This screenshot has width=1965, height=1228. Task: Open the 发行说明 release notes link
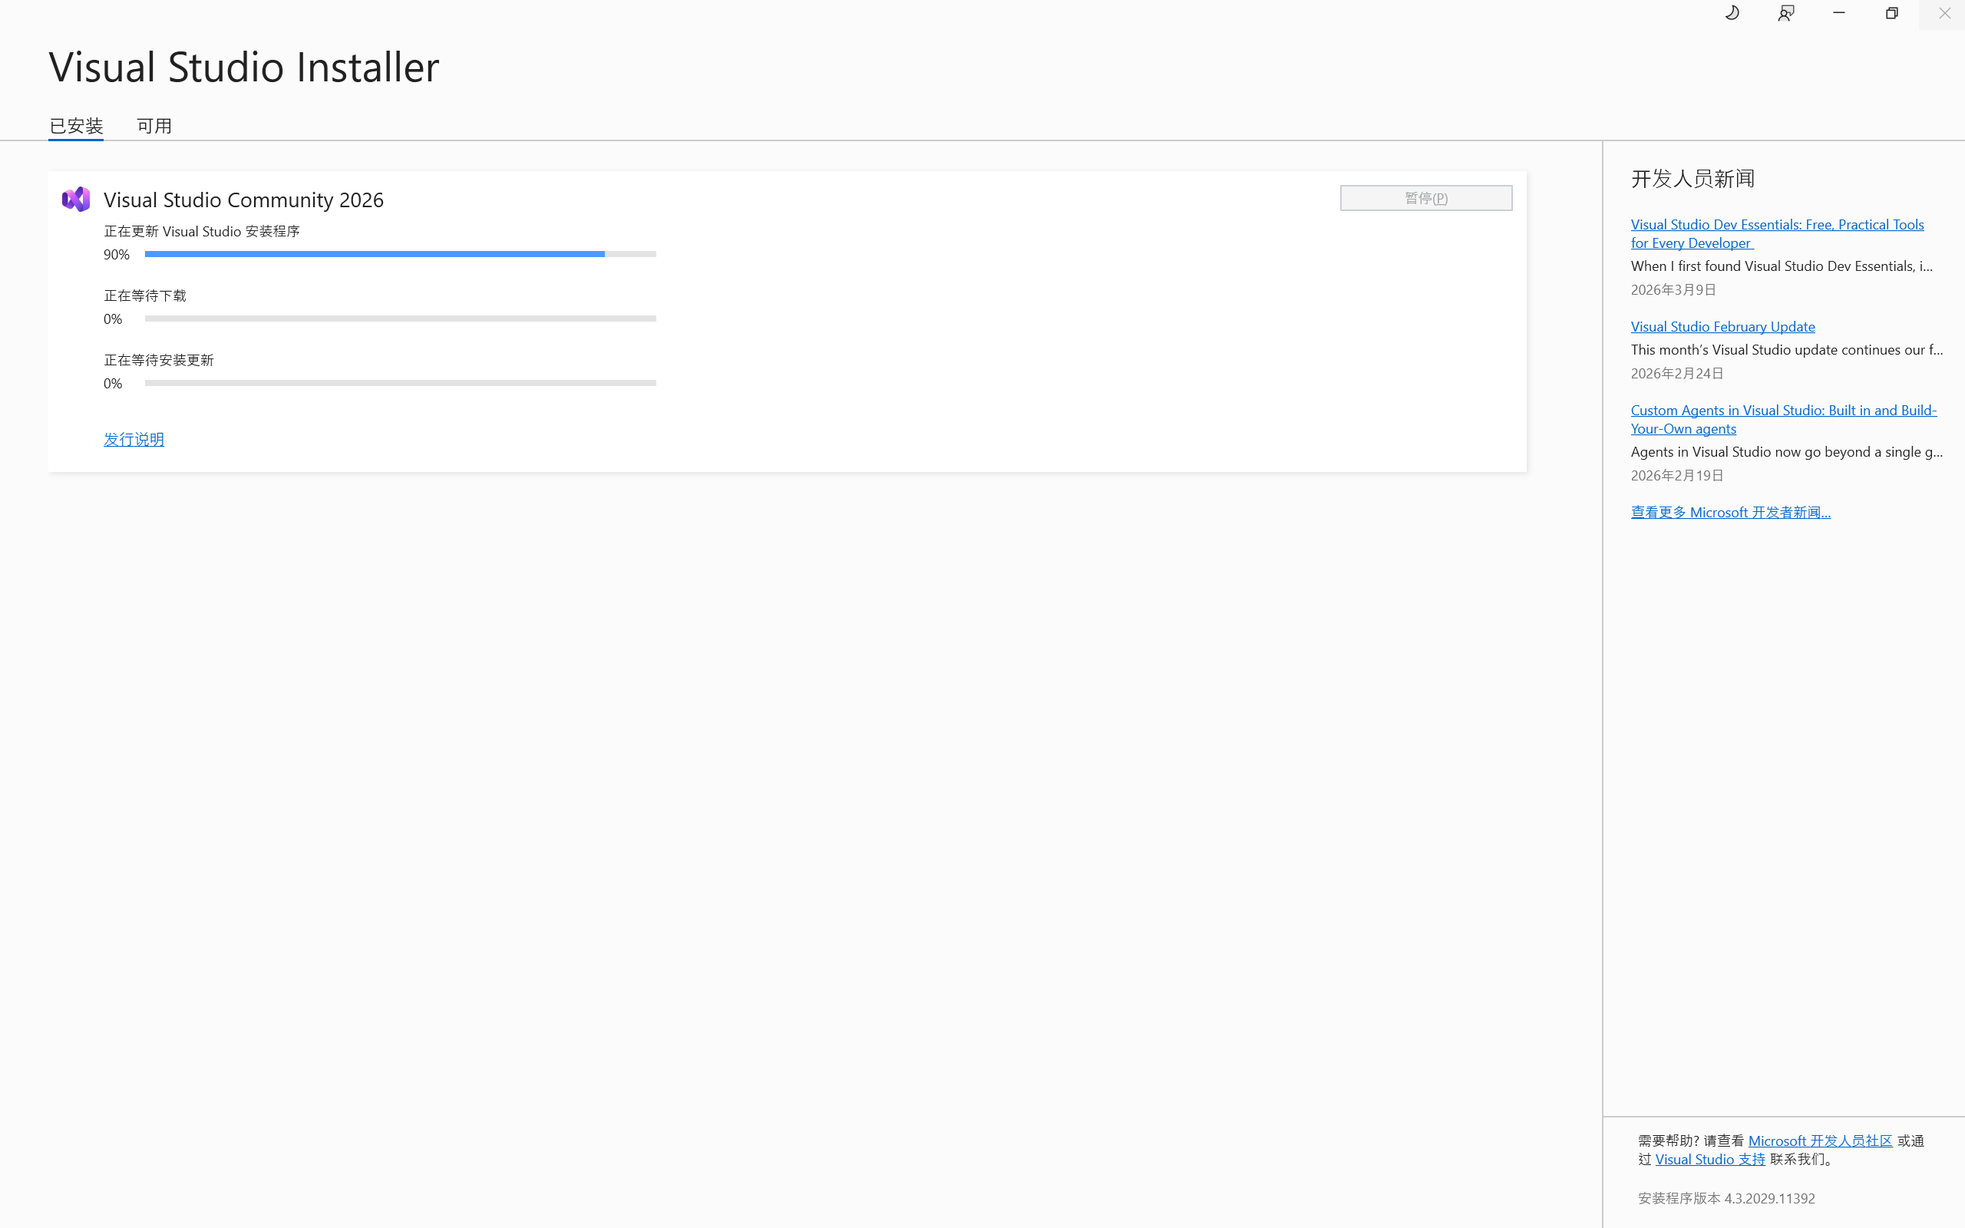[134, 439]
